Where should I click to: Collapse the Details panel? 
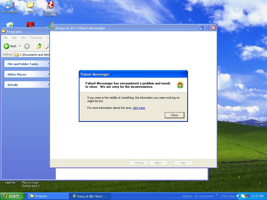(x=48, y=84)
